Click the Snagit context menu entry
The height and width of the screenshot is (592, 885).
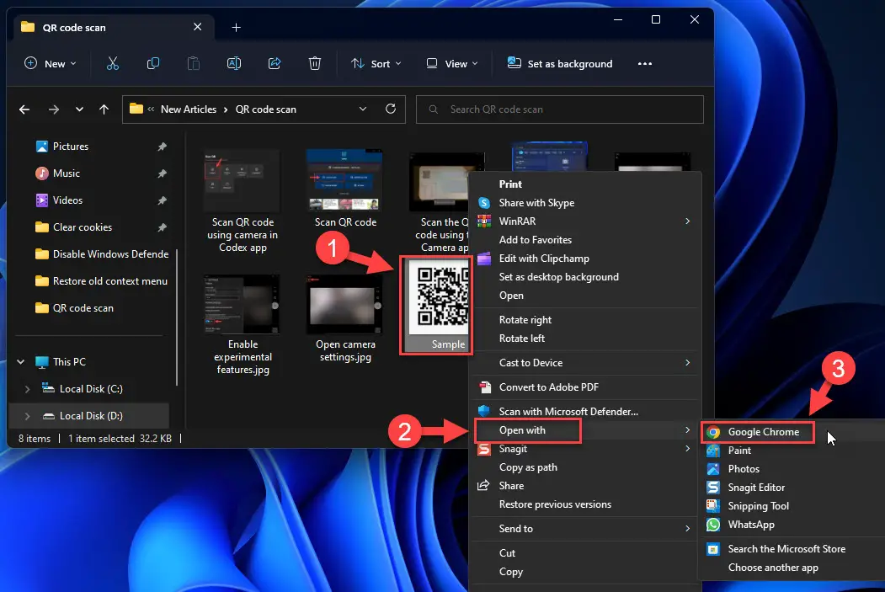[584, 449]
